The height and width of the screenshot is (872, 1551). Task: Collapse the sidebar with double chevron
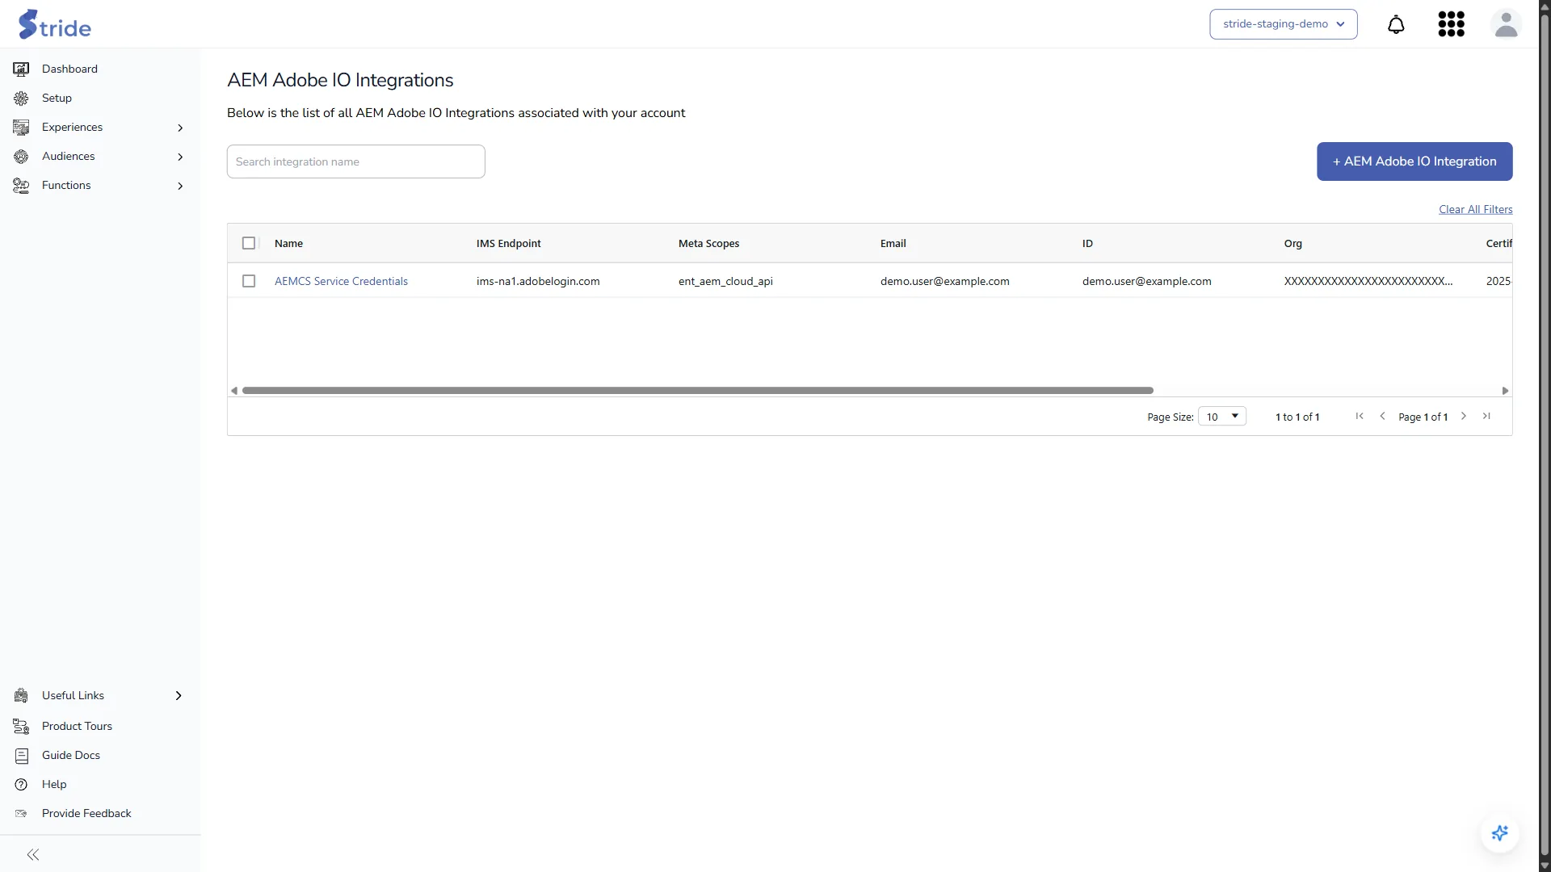coord(33,854)
